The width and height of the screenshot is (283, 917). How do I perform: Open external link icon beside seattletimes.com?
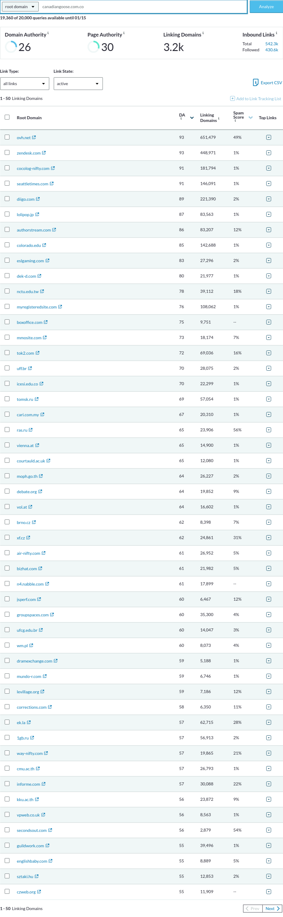[x=52, y=184]
